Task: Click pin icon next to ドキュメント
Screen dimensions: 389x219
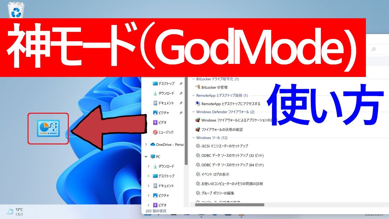Action: (181, 103)
